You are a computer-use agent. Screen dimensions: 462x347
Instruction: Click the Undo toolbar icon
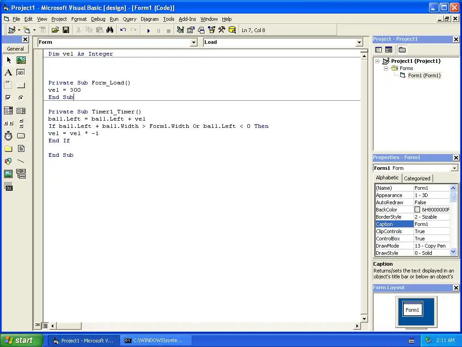tap(123, 30)
